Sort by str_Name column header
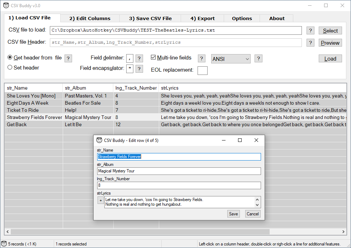 click(x=33, y=88)
